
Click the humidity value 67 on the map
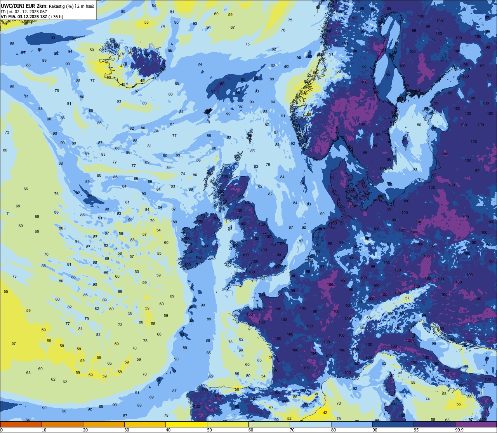[x=233, y=27]
